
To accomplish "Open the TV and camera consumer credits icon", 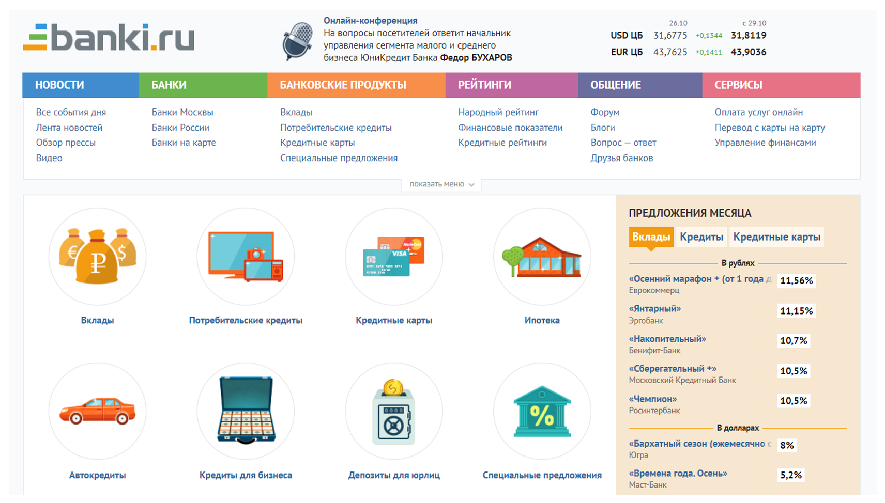I will (246, 257).
